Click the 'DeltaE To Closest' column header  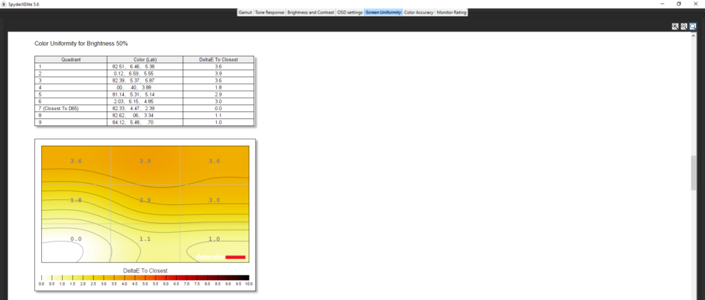(x=218, y=60)
